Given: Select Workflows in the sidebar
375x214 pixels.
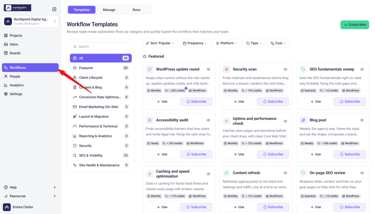Looking at the screenshot, I should coord(30,68).
